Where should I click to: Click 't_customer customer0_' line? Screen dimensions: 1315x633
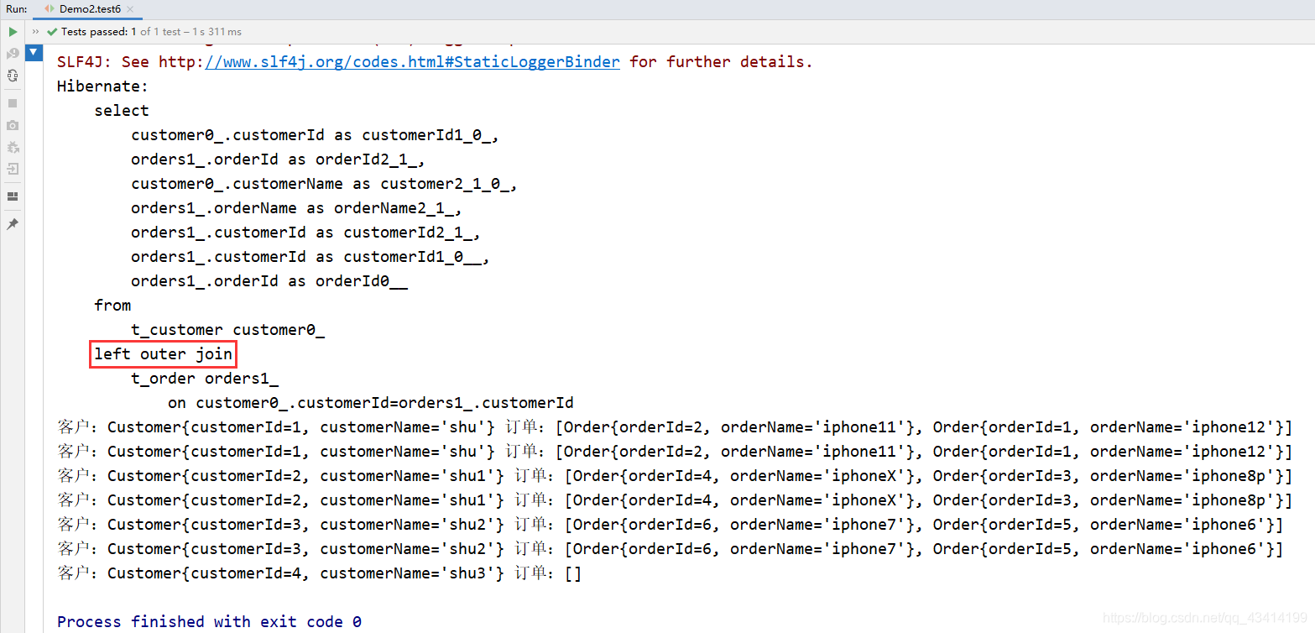tap(227, 330)
